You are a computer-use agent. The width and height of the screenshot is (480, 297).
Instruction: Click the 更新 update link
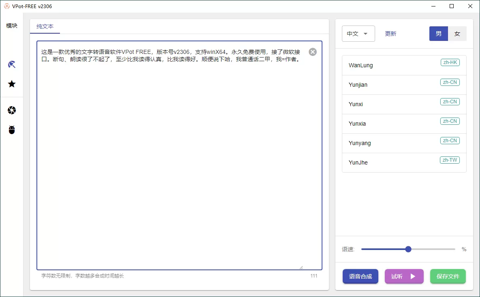point(390,34)
